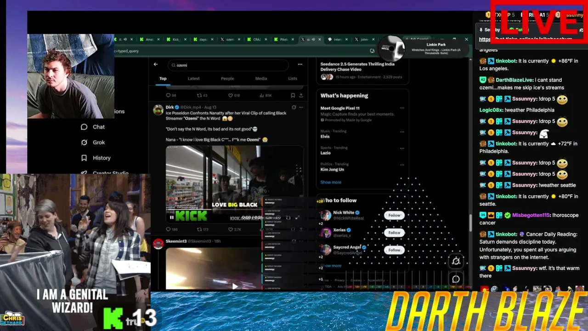The height and width of the screenshot is (331, 588).
Task: Expand Show more under What's happening
Action: [x=331, y=183]
